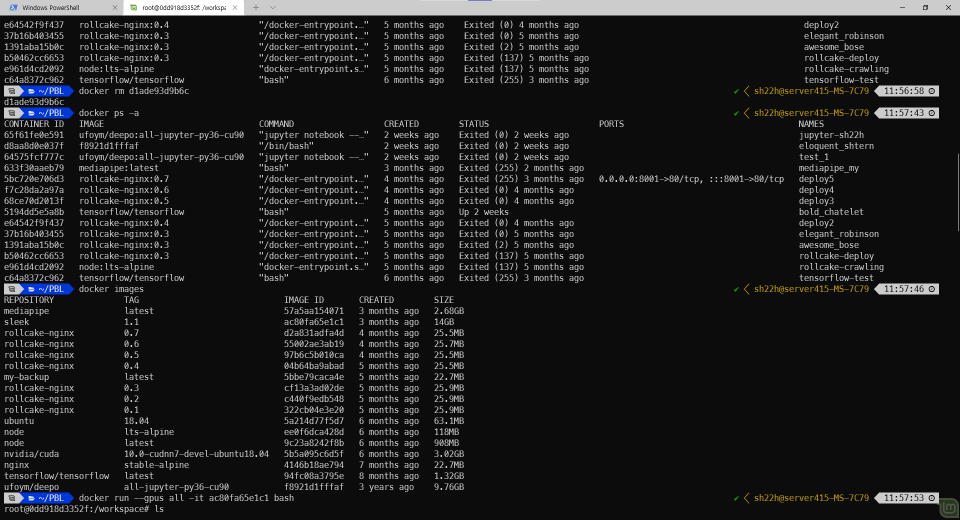This screenshot has height=520, width=960.
Task: Click the sleek repository row
Action: [x=234, y=322]
